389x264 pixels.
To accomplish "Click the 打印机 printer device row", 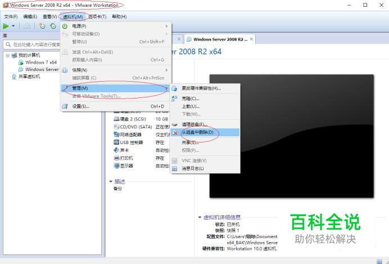I will (x=141, y=158).
